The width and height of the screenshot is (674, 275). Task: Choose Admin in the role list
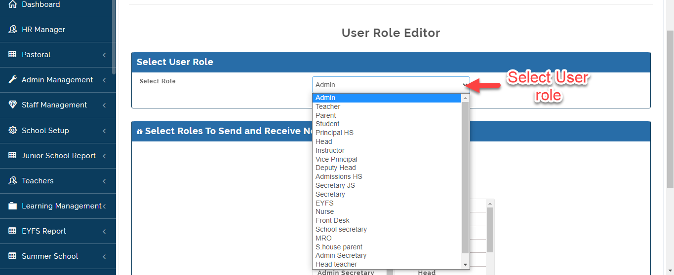(387, 98)
